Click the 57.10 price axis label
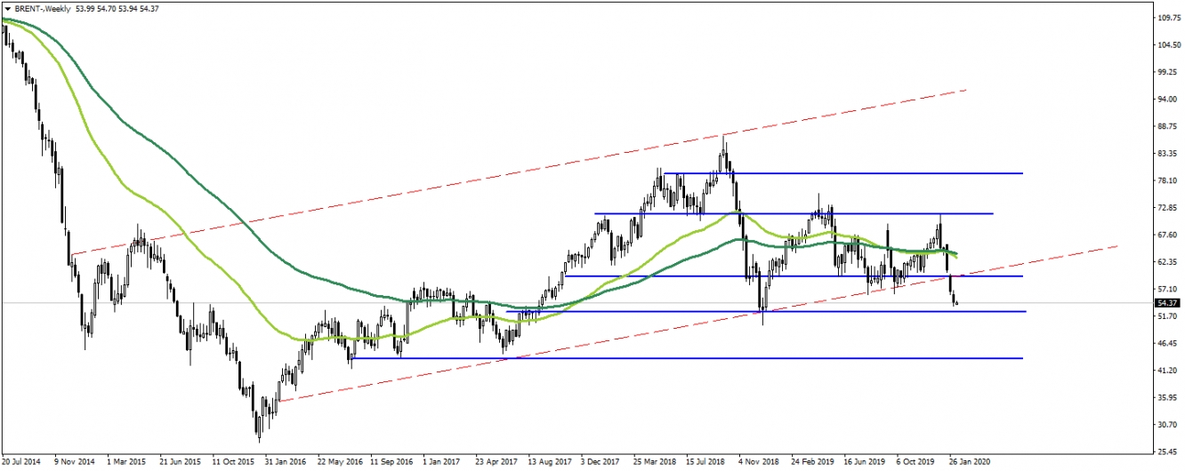This screenshot has height=471, width=1185. tap(1168, 289)
